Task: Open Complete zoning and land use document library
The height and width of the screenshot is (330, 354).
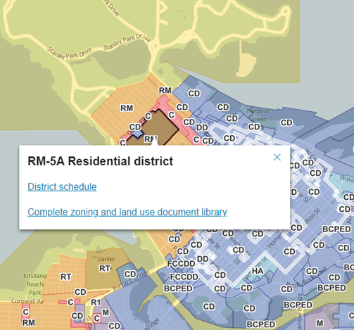Action: (x=127, y=212)
